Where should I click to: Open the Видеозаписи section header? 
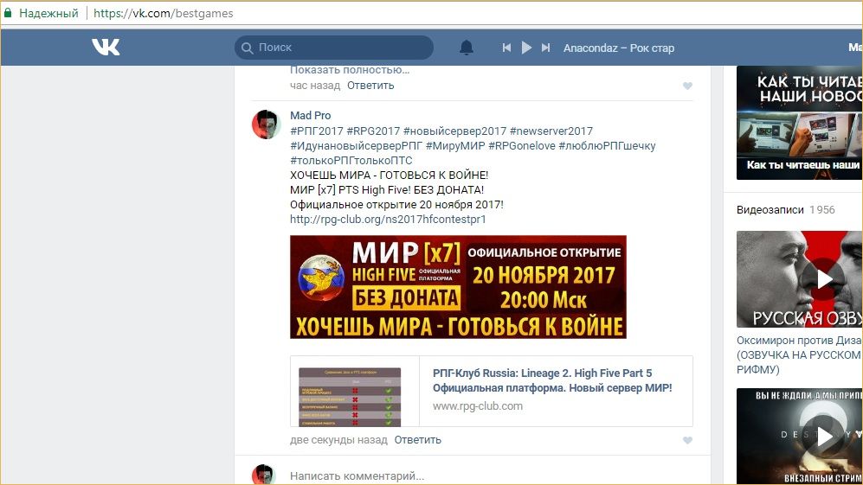(770, 209)
